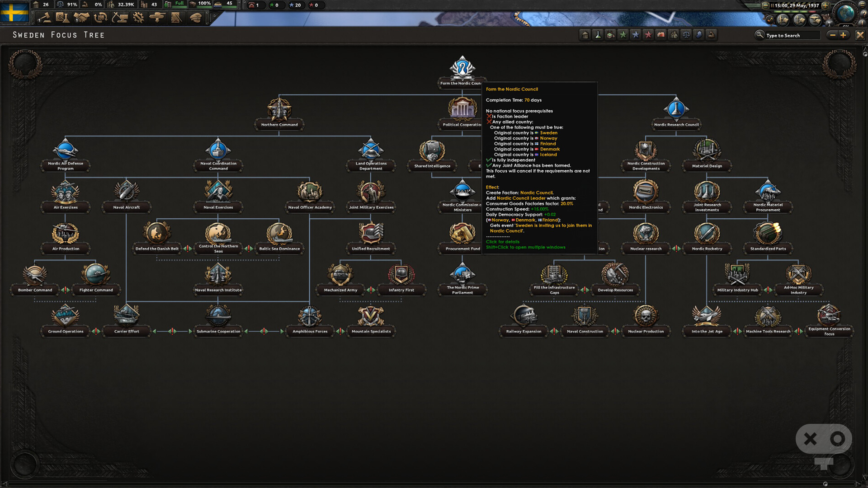
Task: Toggle the home filter in focus toolbar
Action: (x=585, y=35)
